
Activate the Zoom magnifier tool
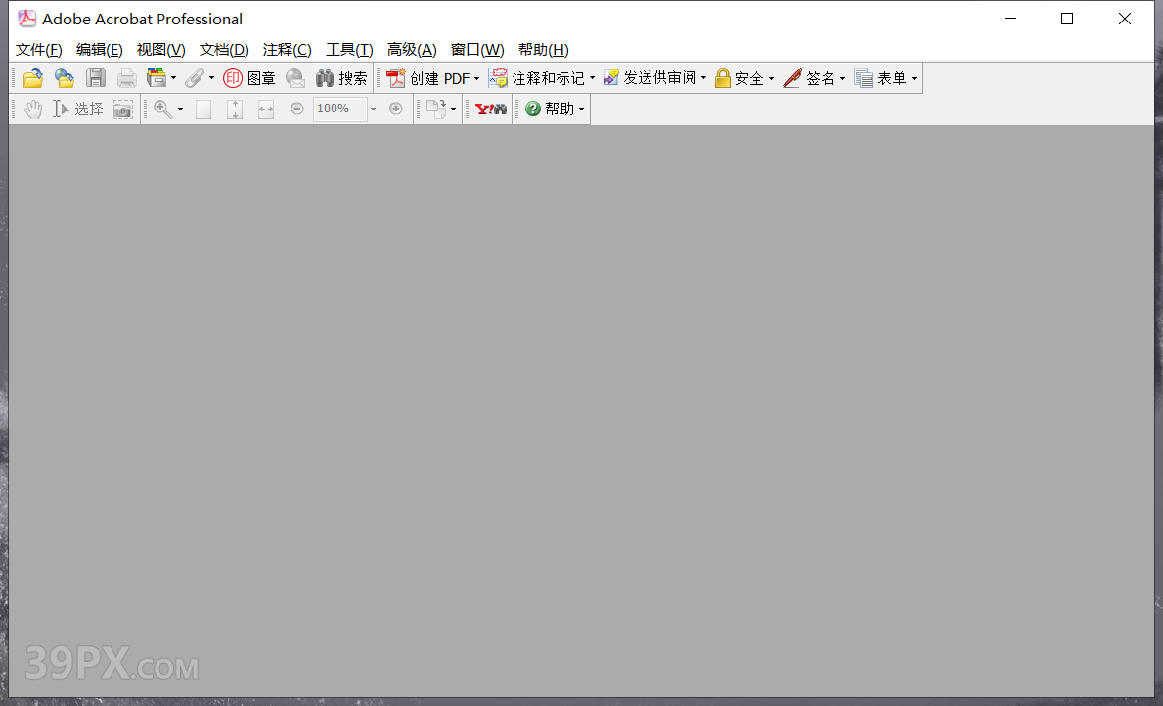click(162, 109)
